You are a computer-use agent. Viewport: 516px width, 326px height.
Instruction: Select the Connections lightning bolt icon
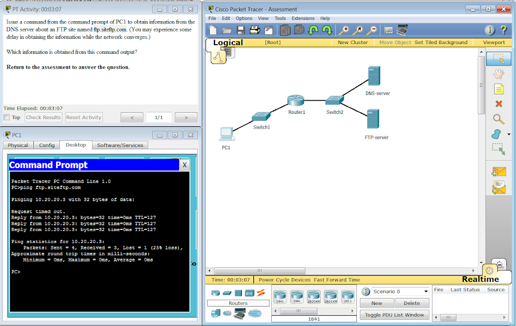(x=261, y=292)
